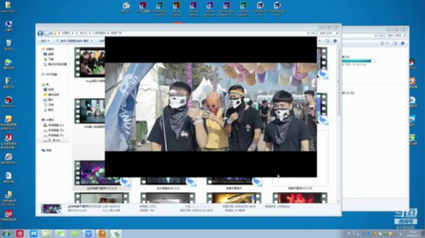425x238 pixels.
Task: Open the Documents library in sidebar
Action: click(48, 105)
